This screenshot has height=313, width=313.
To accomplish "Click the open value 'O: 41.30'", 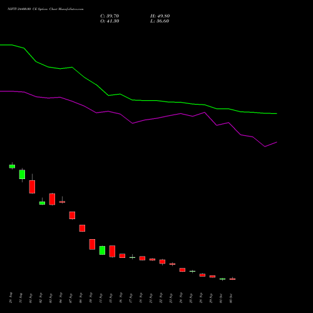I will 110,21.
